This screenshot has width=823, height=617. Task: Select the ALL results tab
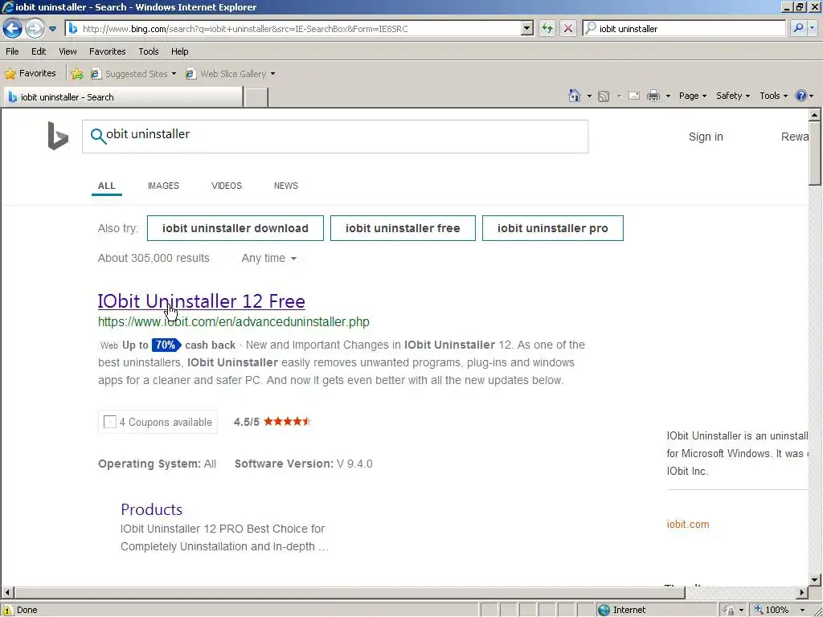tap(107, 186)
